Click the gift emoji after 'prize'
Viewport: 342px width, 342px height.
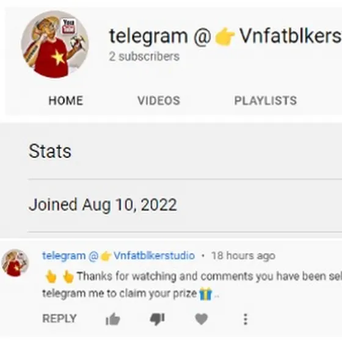coord(205,294)
